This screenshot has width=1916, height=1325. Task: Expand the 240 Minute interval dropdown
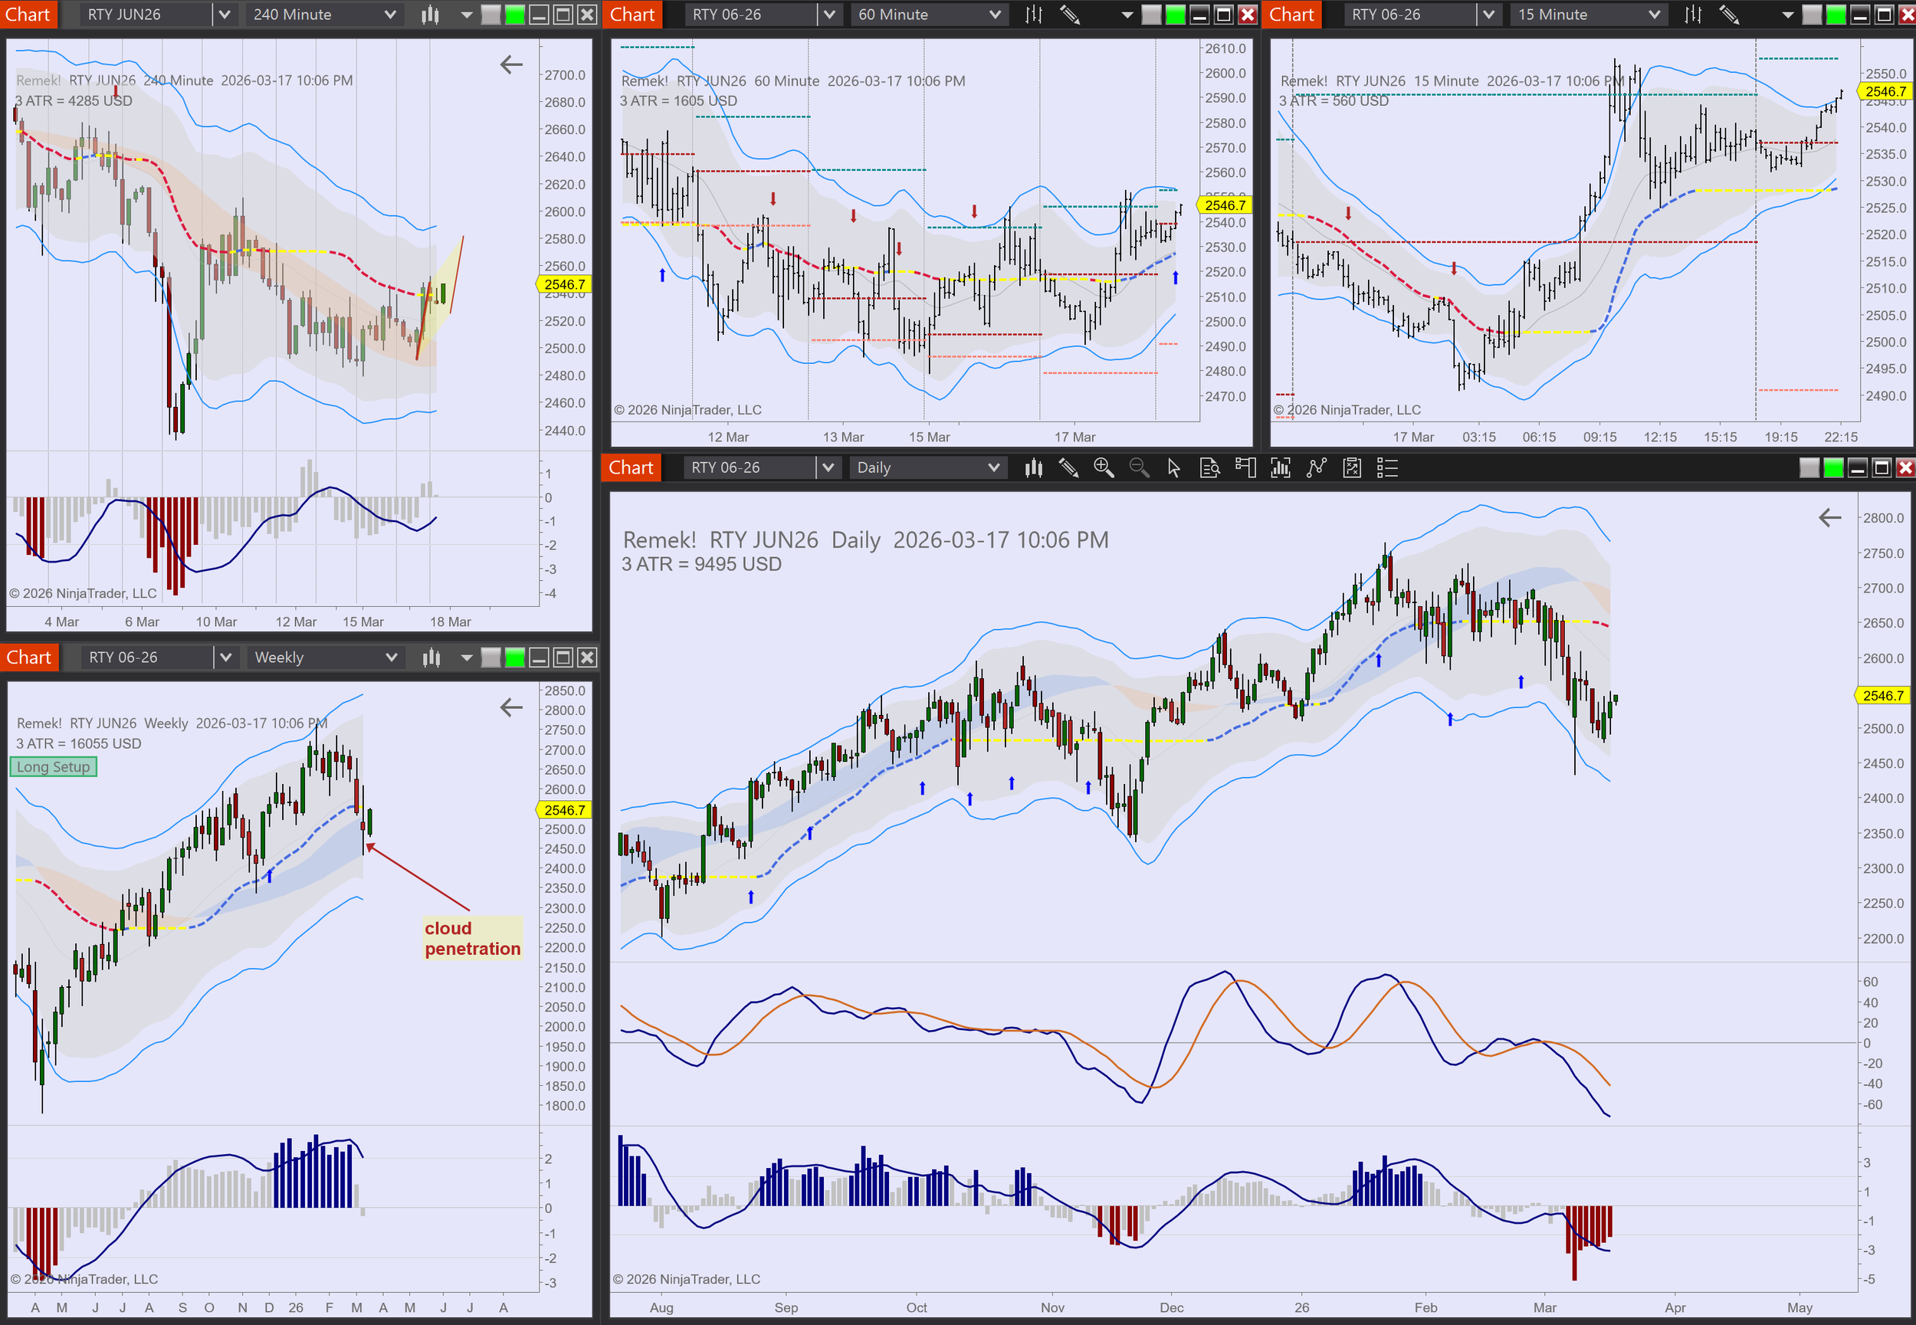tap(390, 14)
